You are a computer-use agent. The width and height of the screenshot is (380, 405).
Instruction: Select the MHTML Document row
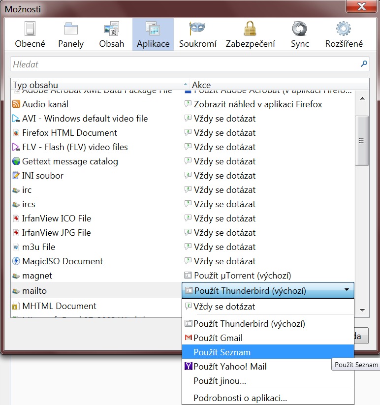coord(96,306)
